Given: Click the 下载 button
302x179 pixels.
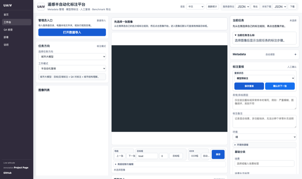Looking at the screenshot, I should click(x=292, y=7).
